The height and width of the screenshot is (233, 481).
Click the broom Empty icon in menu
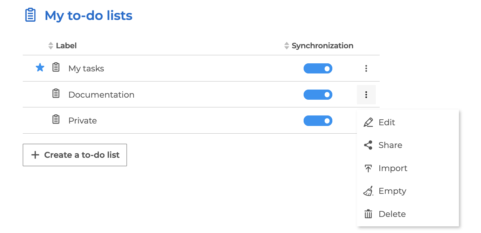[368, 191]
